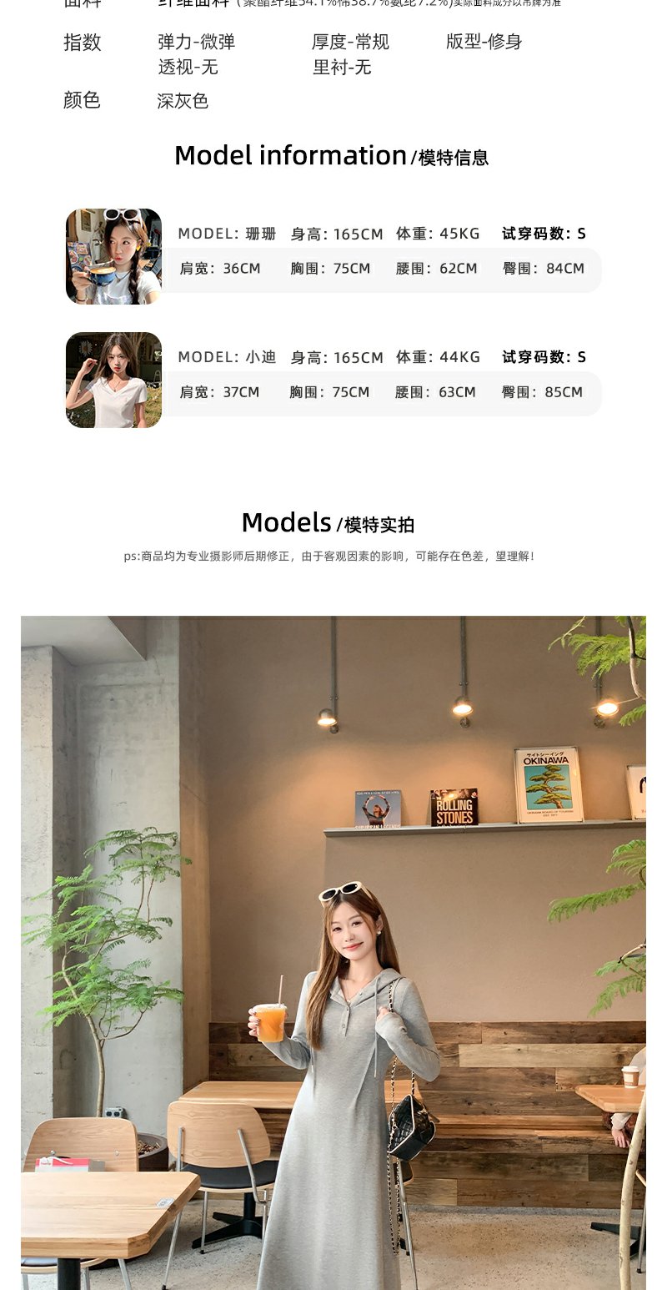Click the Model information heading
Screen dimensions: 667x1290
tap(331, 156)
